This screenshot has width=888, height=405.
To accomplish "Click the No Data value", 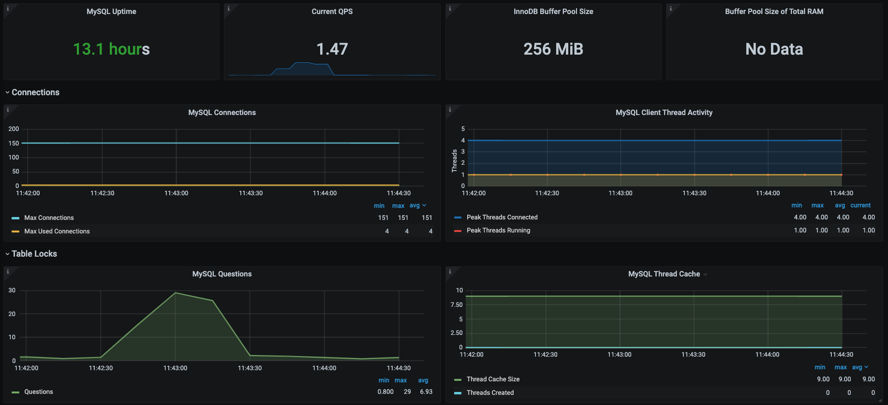I will [774, 49].
